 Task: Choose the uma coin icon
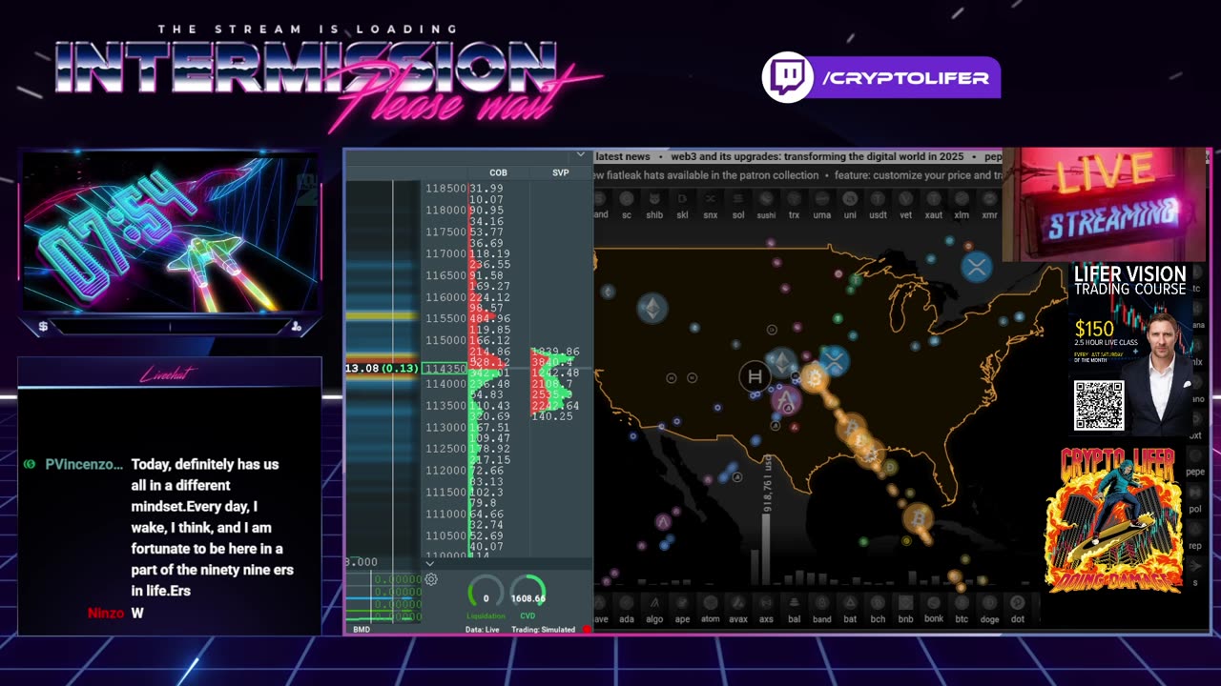(x=821, y=199)
